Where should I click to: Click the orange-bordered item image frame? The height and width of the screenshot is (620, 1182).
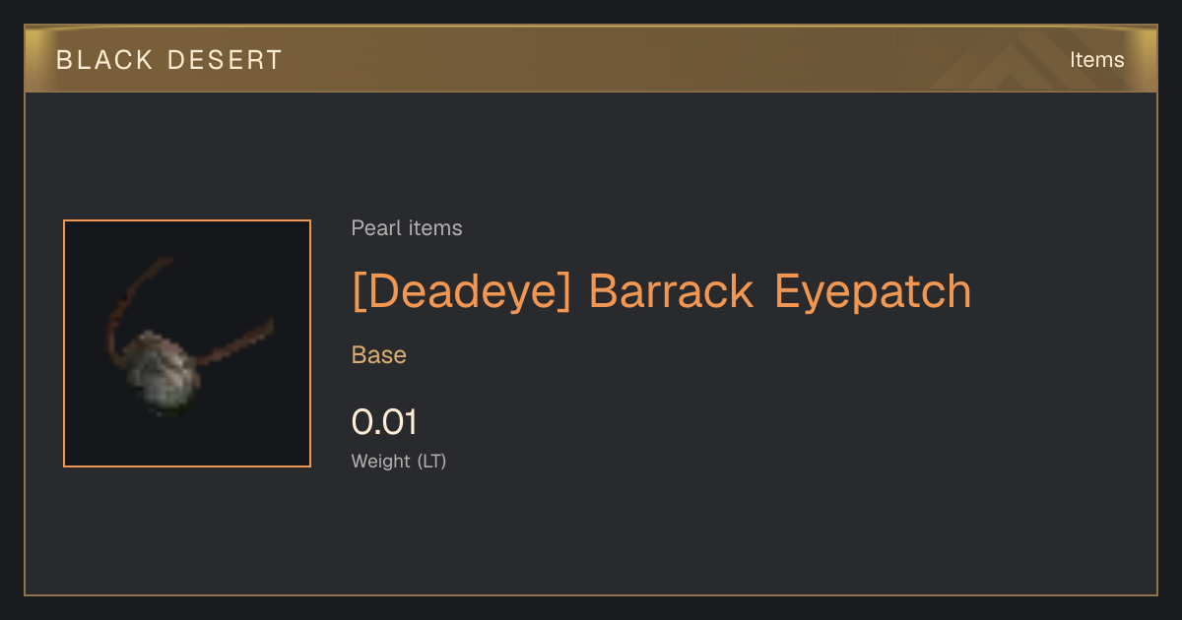187,343
